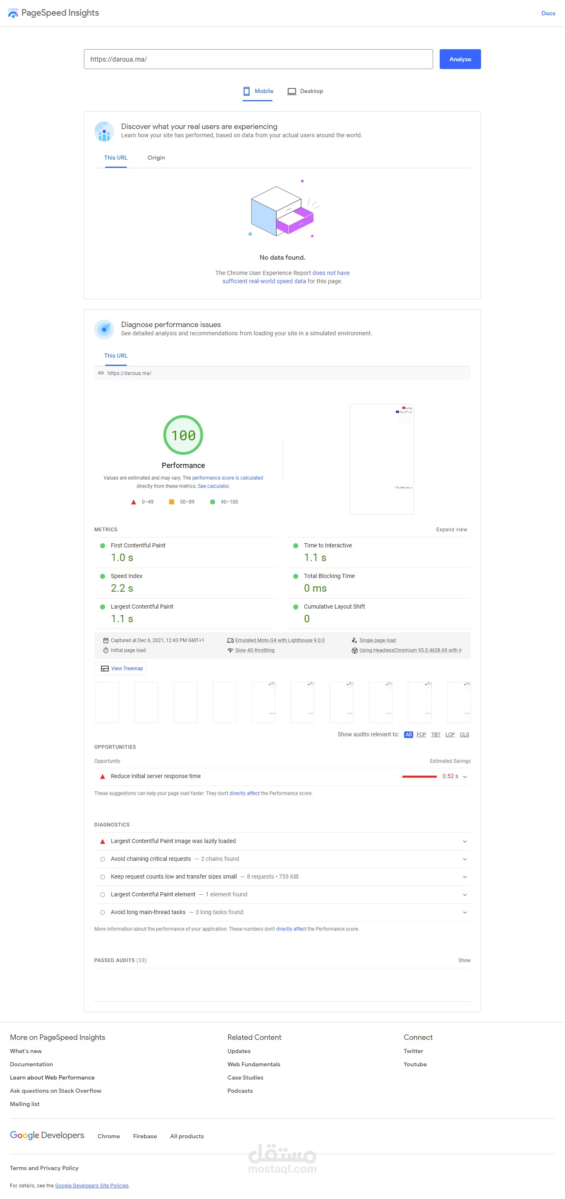Open the See calculator link
The width and height of the screenshot is (565, 1199).
click(x=214, y=486)
